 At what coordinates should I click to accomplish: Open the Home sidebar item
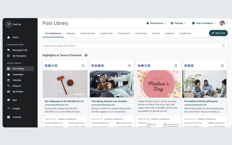(x=13, y=37)
